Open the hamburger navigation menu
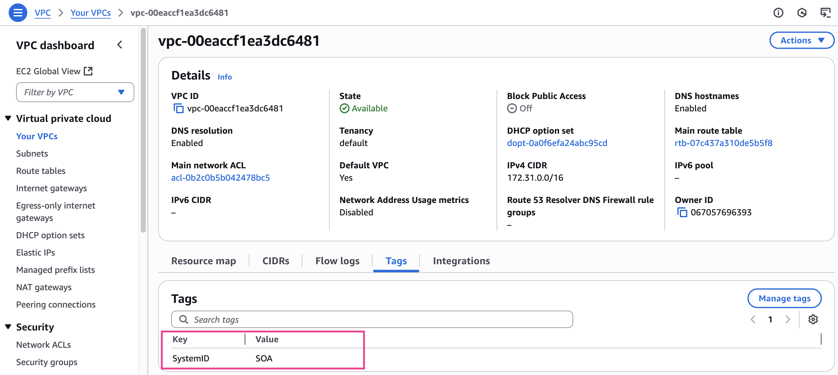This screenshot has height=375, width=838. coord(18,13)
